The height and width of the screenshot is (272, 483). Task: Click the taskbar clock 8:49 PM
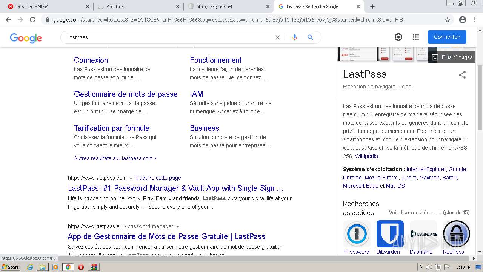point(464,267)
